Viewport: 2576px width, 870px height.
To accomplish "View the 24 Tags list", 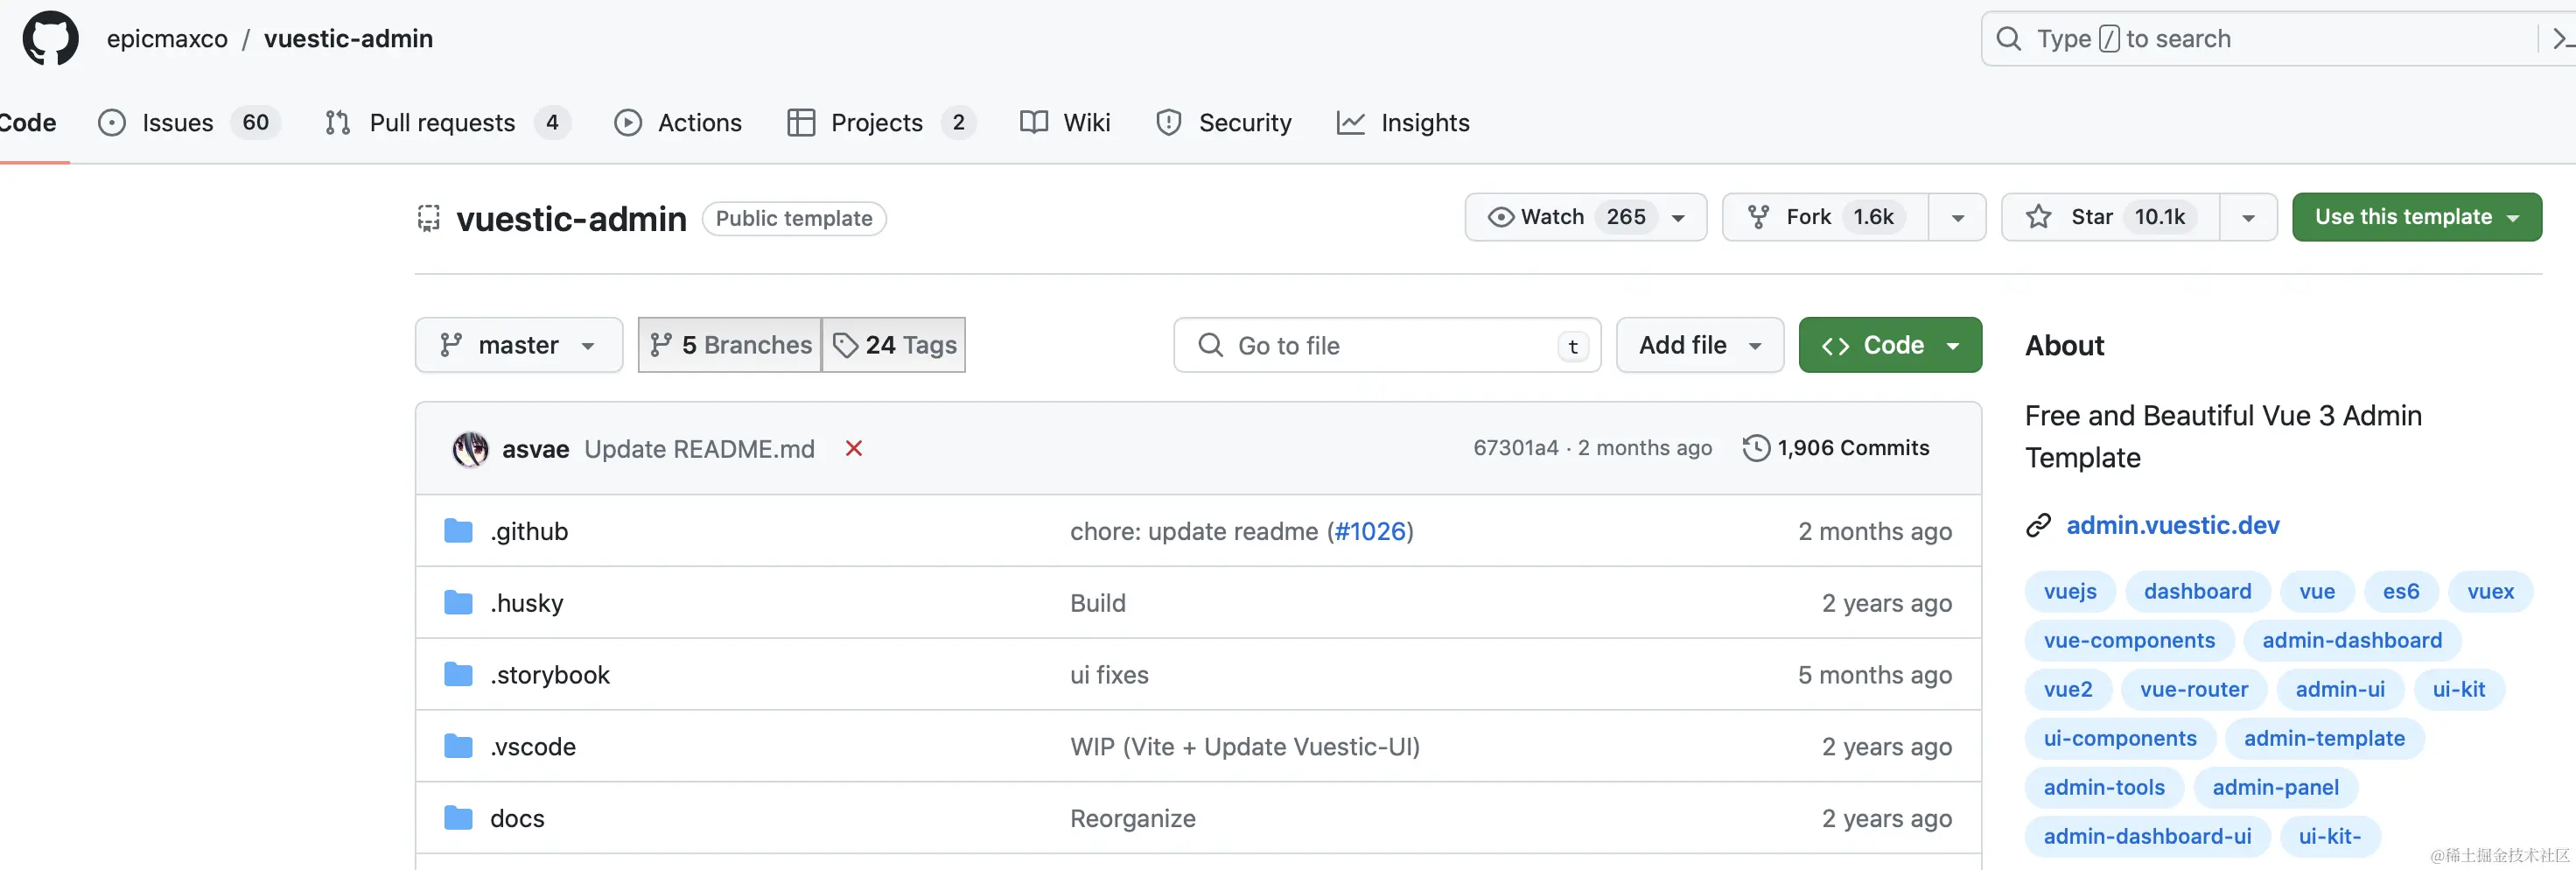I will pos(894,345).
